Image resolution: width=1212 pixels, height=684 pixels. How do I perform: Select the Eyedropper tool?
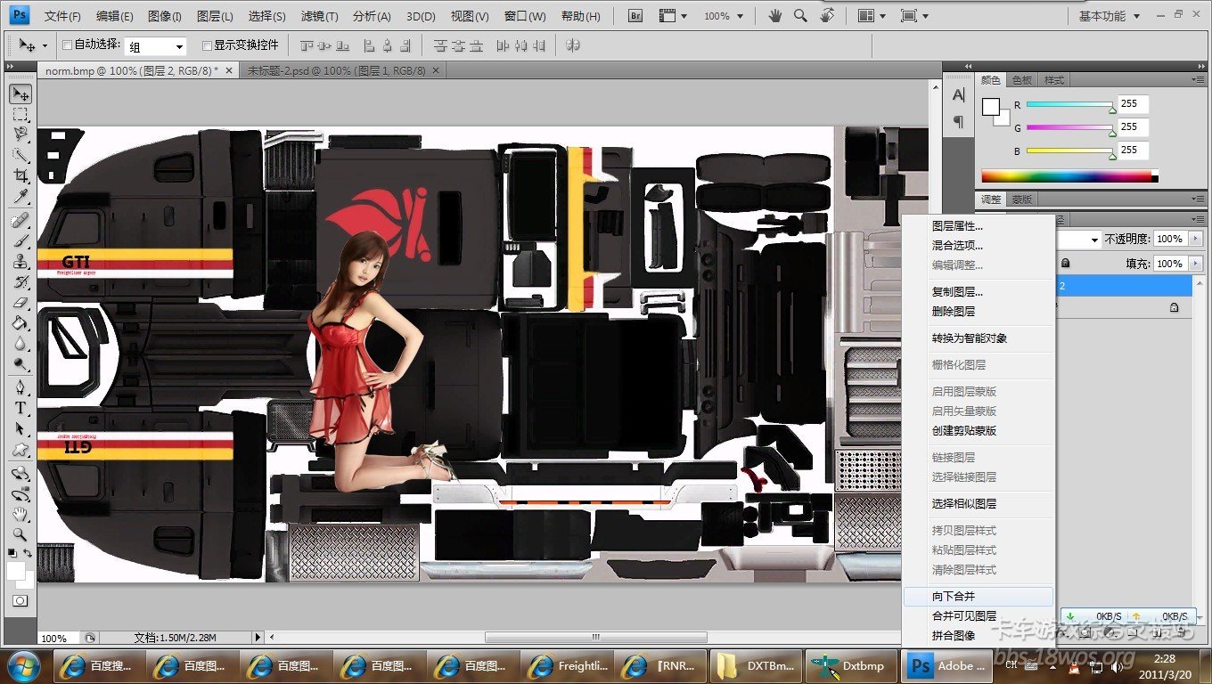coord(20,197)
